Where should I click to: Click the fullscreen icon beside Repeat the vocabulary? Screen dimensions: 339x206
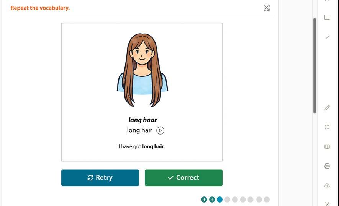tap(266, 8)
